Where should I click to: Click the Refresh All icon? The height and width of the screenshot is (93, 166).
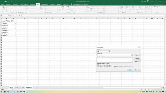[41, 9]
